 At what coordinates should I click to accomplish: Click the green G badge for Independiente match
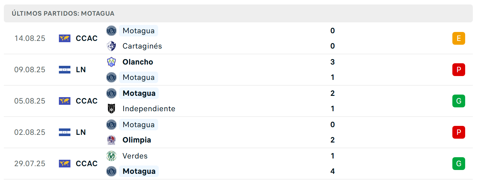458,101
